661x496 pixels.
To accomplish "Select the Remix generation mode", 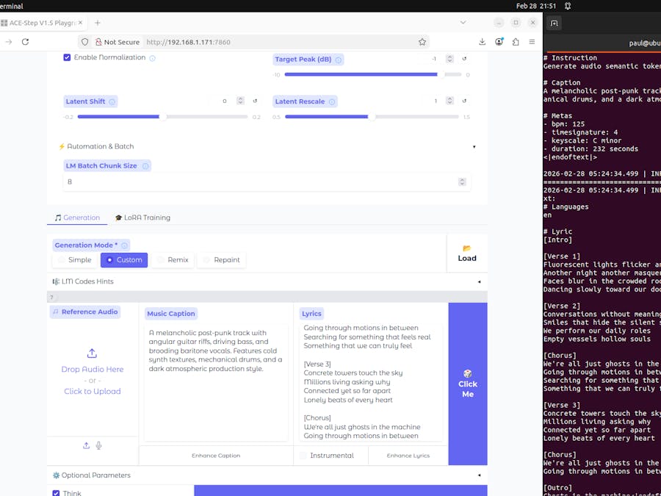I will (173, 260).
